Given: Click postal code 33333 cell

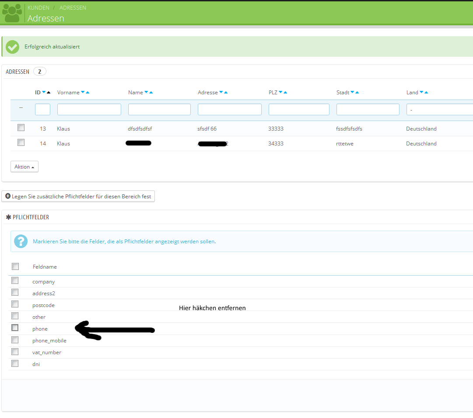Looking at the screenshot, I should click(x=276, y=128).
